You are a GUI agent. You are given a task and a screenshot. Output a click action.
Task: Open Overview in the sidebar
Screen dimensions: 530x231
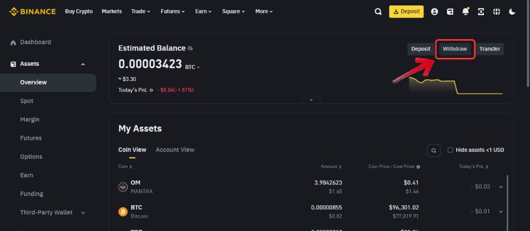click(x=48, y=82)
